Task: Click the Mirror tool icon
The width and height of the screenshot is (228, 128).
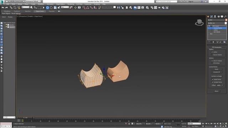Action: click(118, 7)
